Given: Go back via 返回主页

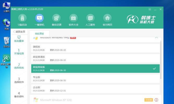Looking at the screenshot, I should click(x=19, y=32).
